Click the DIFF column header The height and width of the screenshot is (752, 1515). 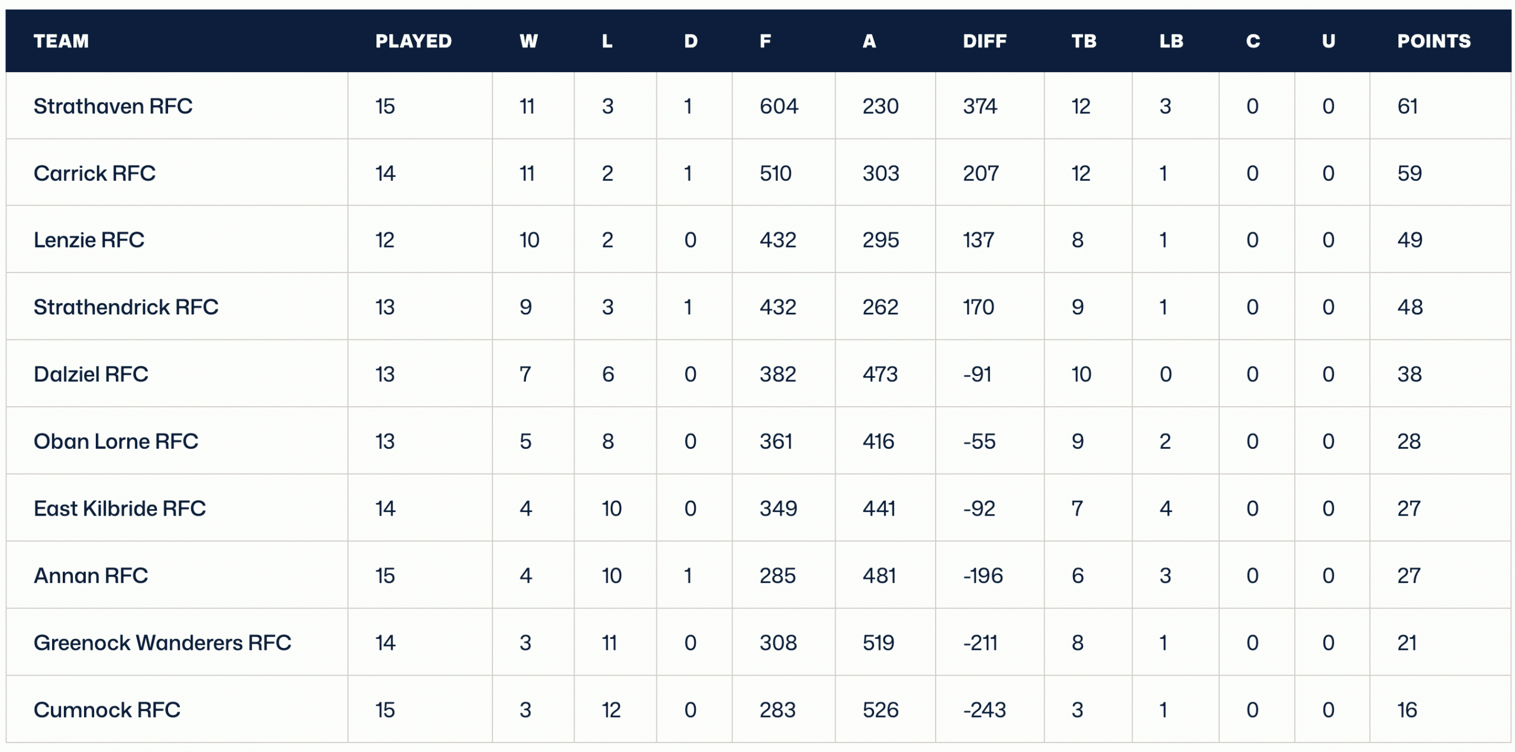point(984,41)
